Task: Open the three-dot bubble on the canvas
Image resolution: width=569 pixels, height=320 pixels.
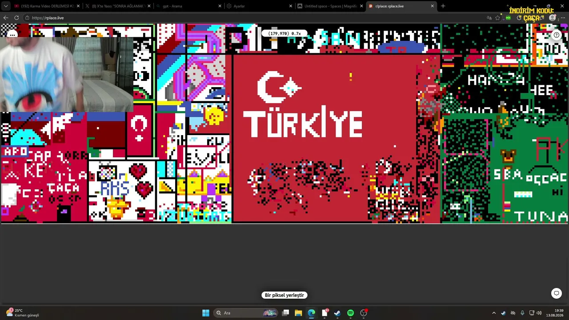Action: tap(12, 34)
